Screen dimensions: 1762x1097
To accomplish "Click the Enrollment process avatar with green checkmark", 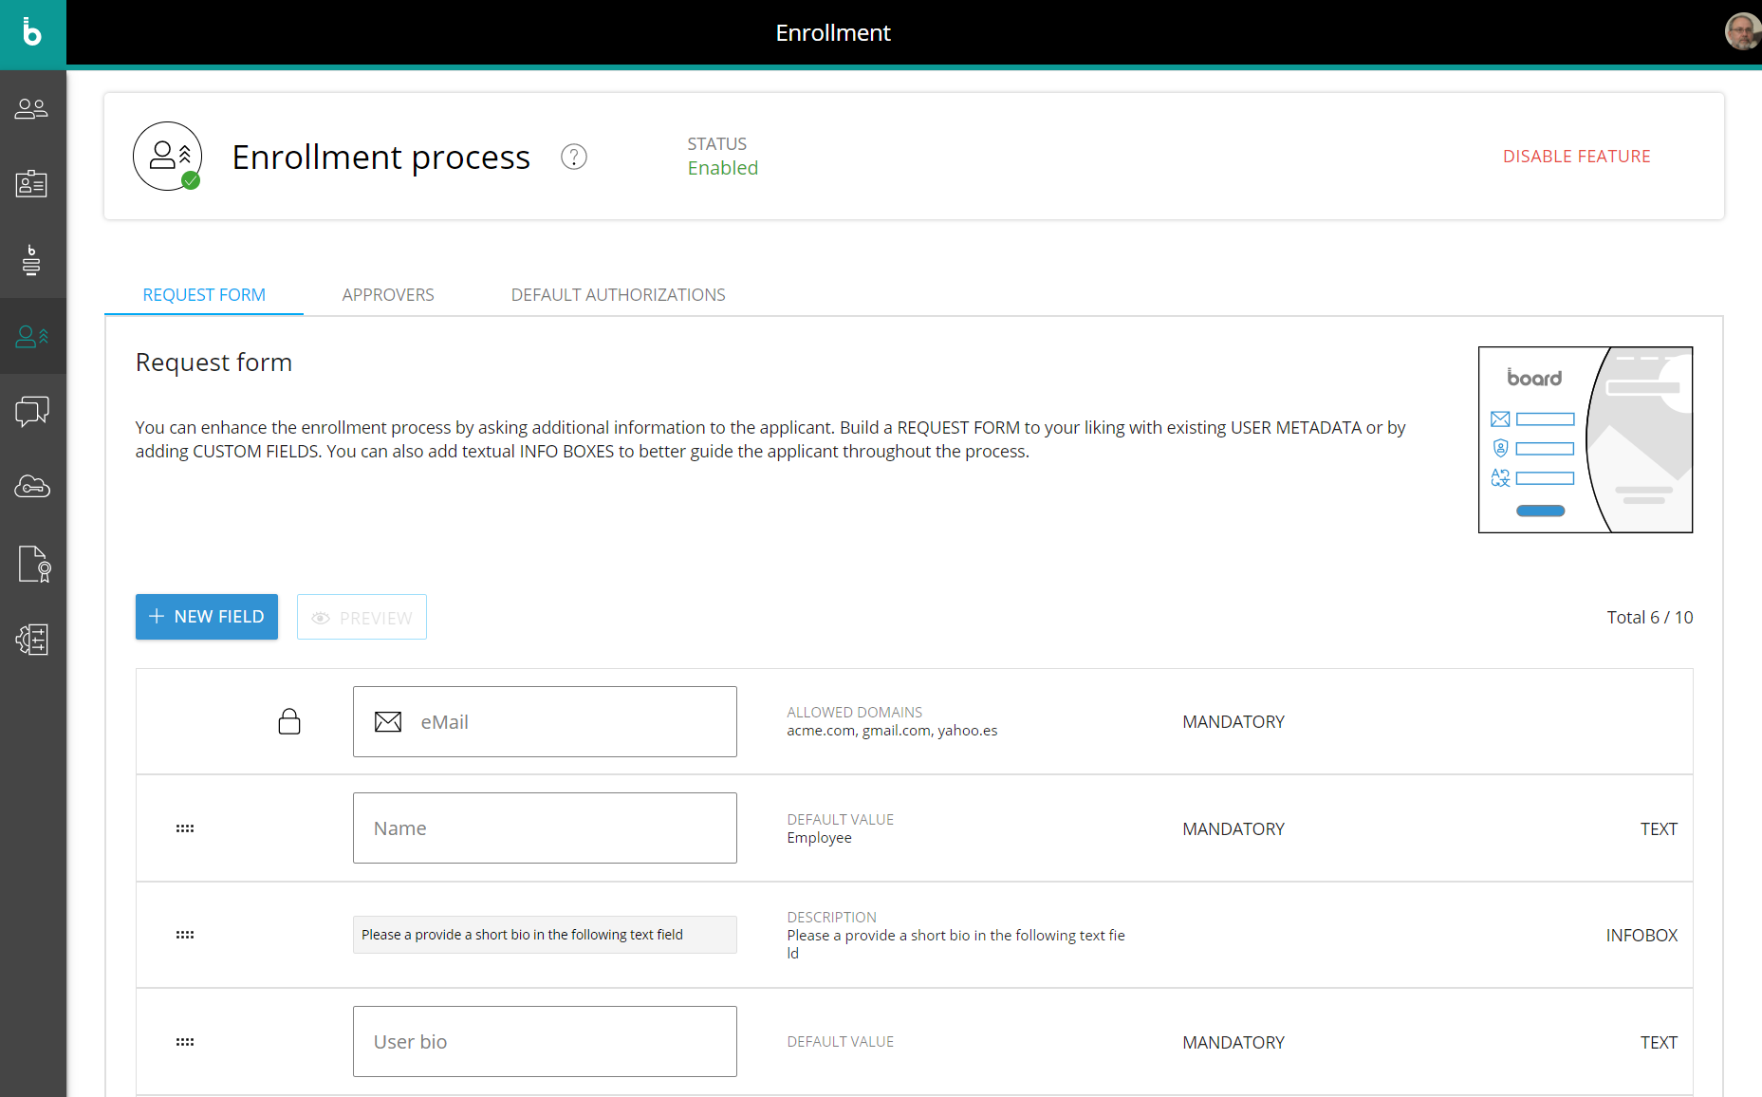I will (x=168, y=156).
